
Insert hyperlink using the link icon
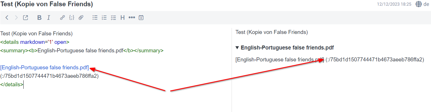click(x=62, y=18)
